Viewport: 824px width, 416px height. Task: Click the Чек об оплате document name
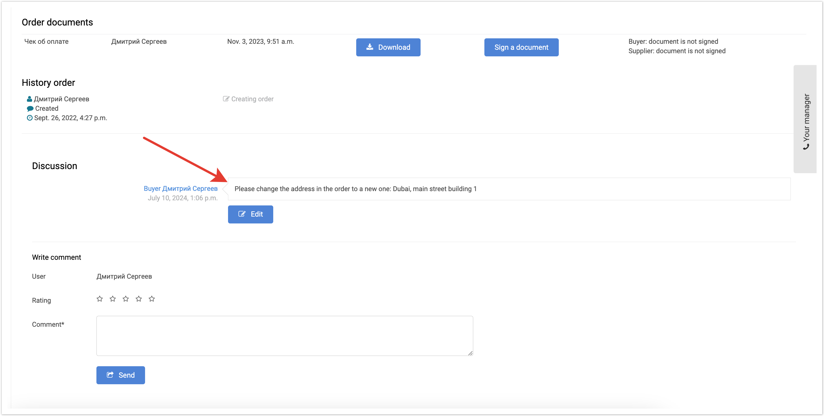click(x=46, y=41)
